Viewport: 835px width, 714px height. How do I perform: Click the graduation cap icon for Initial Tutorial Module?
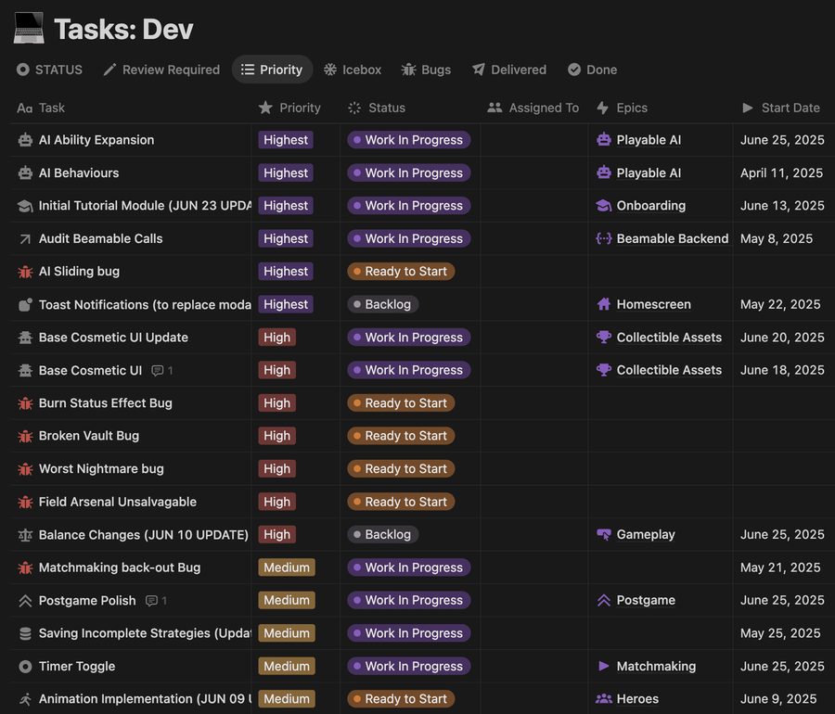point(25,206)
